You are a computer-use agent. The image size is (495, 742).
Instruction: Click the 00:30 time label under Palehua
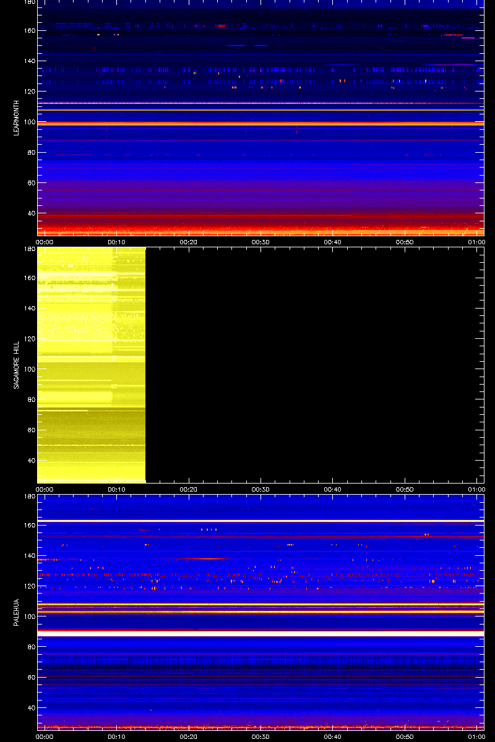pos(260,736)
